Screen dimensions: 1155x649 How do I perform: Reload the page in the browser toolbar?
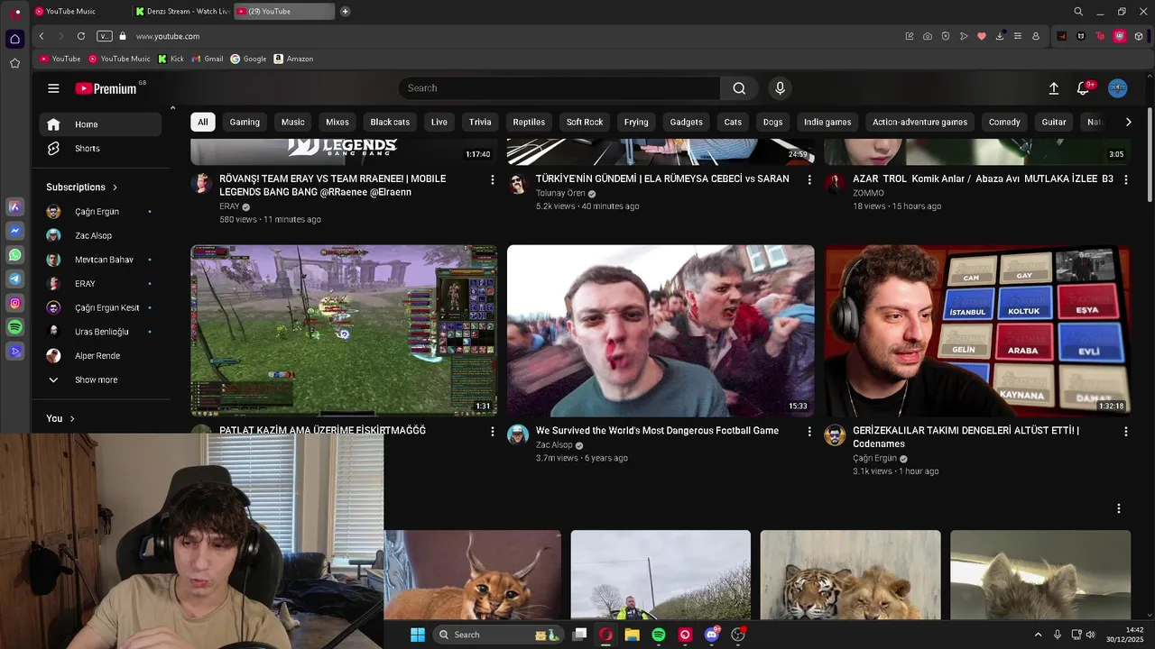tap(81, 36)
